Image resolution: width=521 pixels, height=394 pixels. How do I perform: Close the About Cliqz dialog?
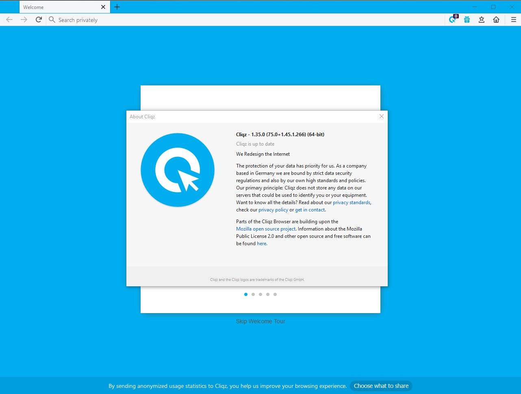coord(381,116)
